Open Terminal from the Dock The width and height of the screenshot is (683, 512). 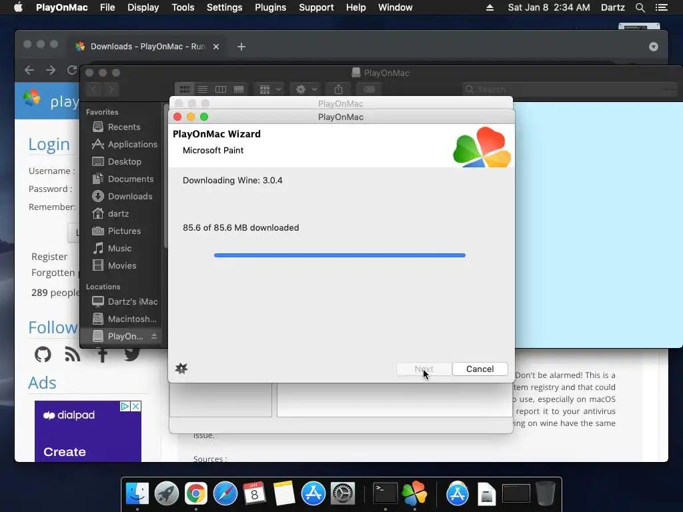386,494
